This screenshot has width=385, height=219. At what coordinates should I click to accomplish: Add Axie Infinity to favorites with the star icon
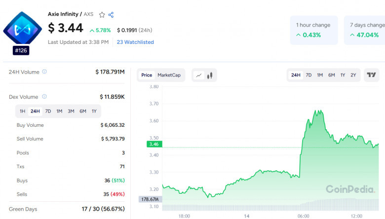point(102,15)
